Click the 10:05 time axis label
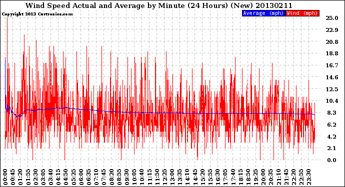Screen dimensions: 345x187 (x=134, y=177)
